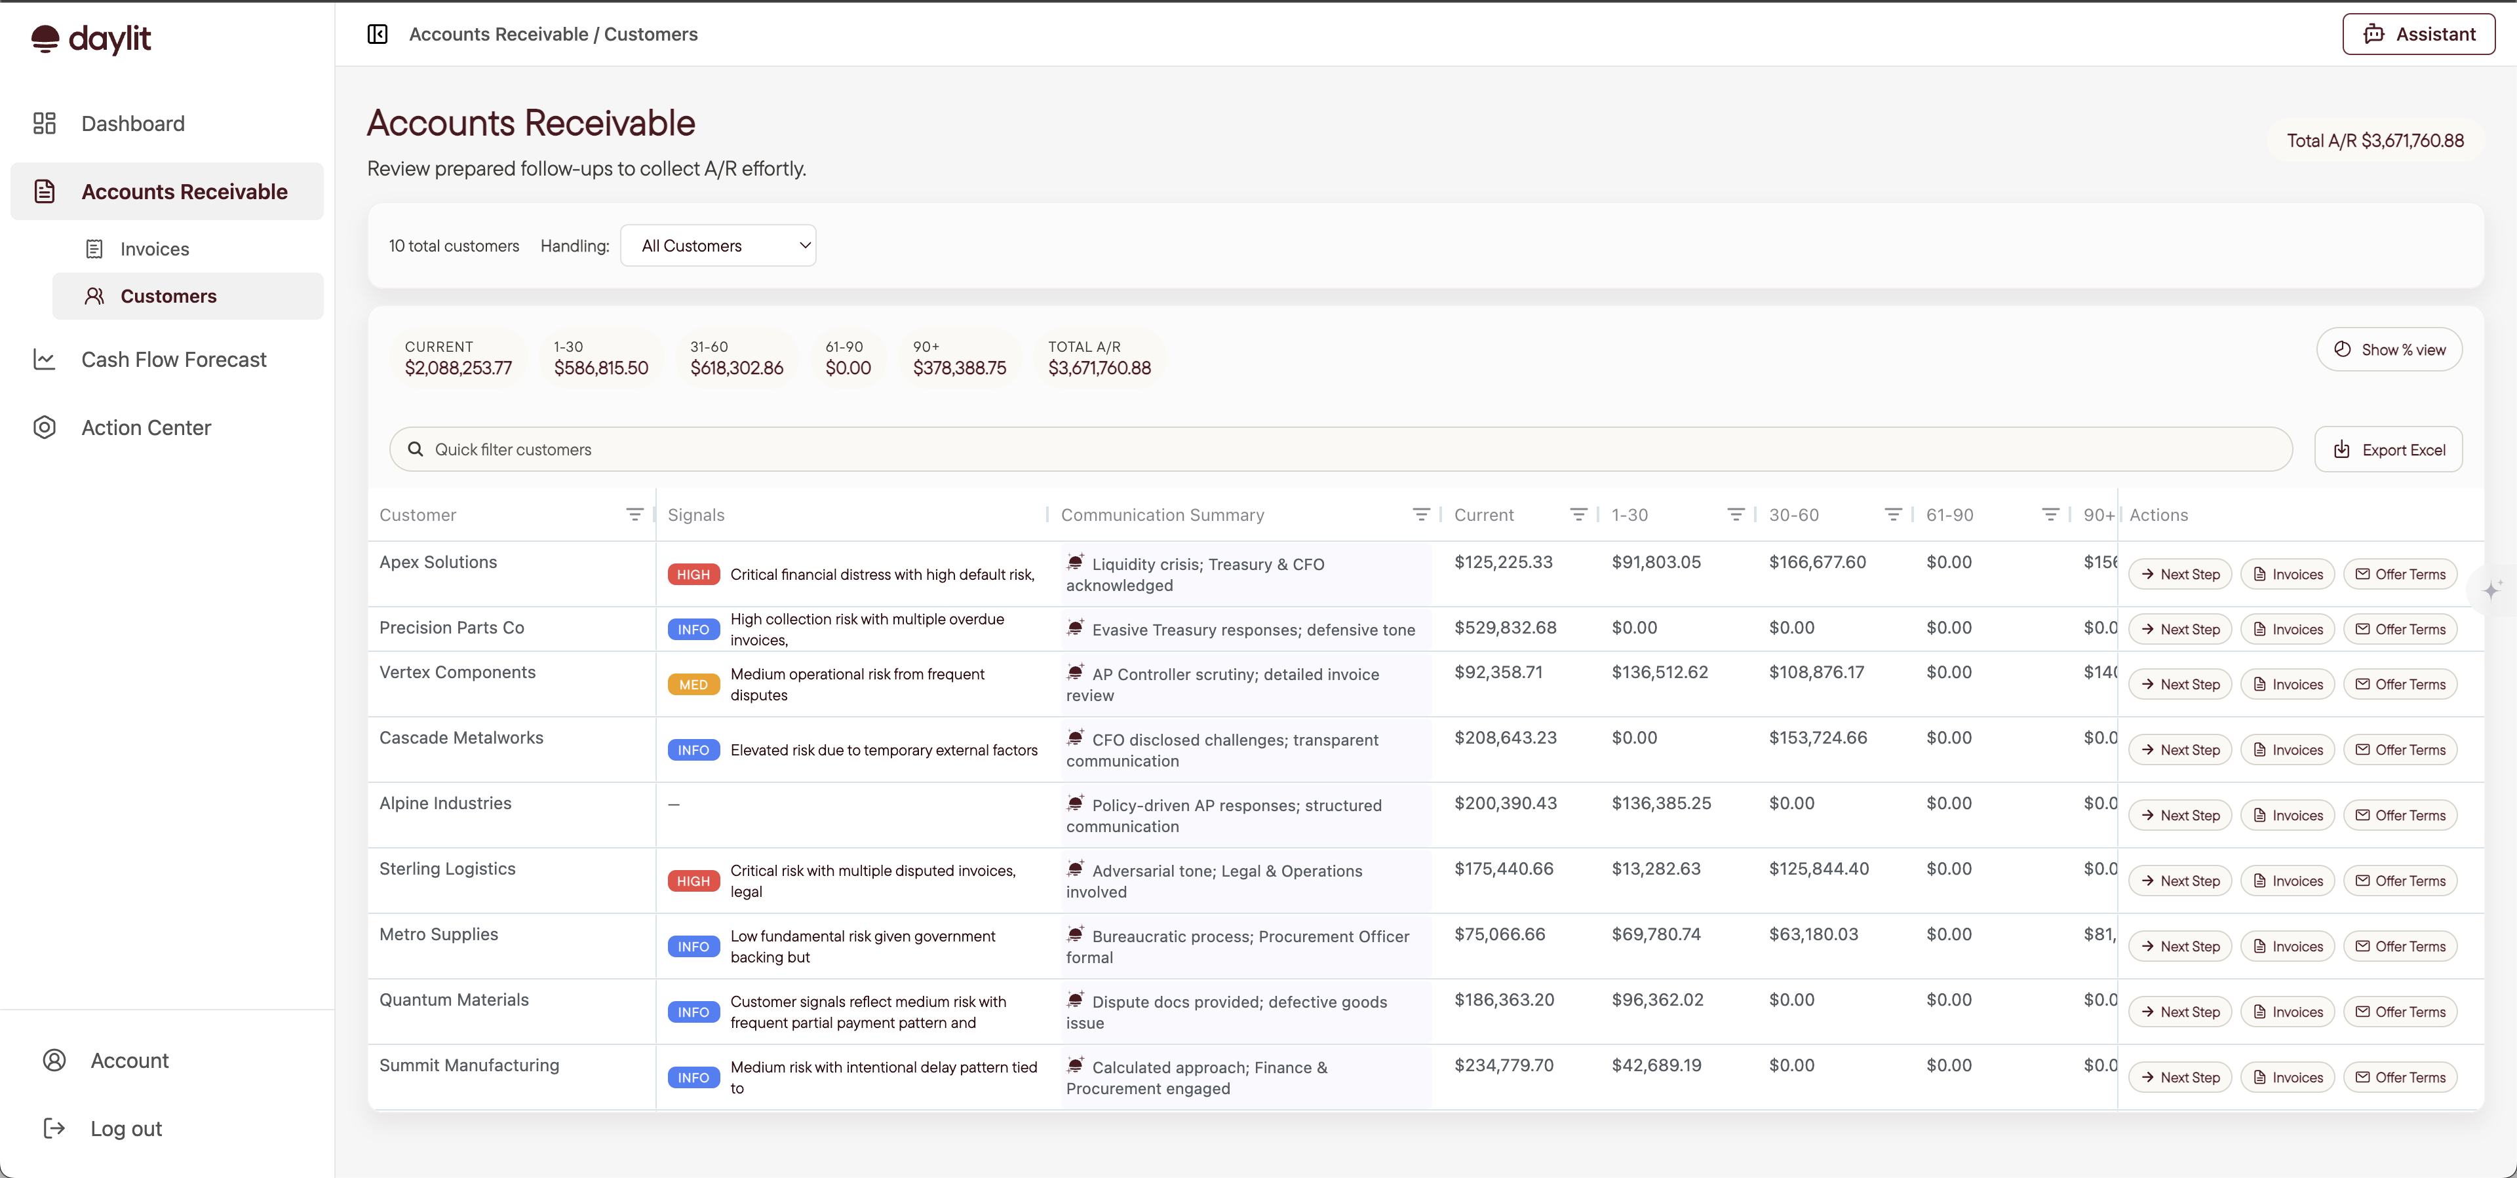Click Export Excel button

[2388, 450]
